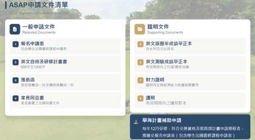
Task: Select the 家長同意書 item title
Action: (x=32, y=98)
